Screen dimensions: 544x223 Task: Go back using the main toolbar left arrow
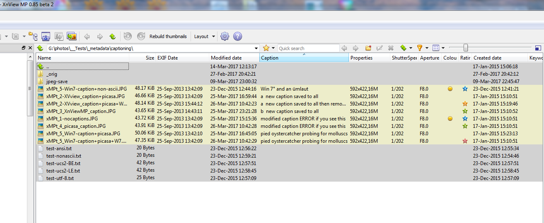(87, 36)
